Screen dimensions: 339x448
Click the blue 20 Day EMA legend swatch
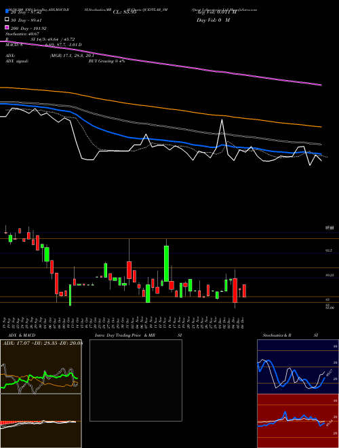pyautogui.click(x=7, y=12)
